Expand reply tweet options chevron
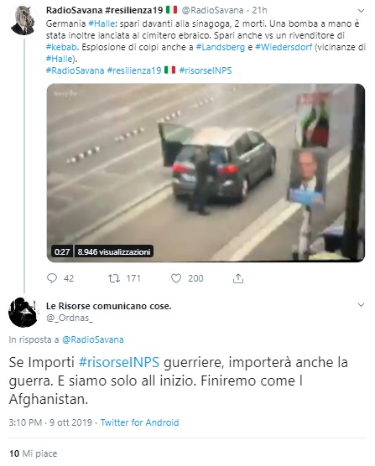375x466 pixels. 361,305
